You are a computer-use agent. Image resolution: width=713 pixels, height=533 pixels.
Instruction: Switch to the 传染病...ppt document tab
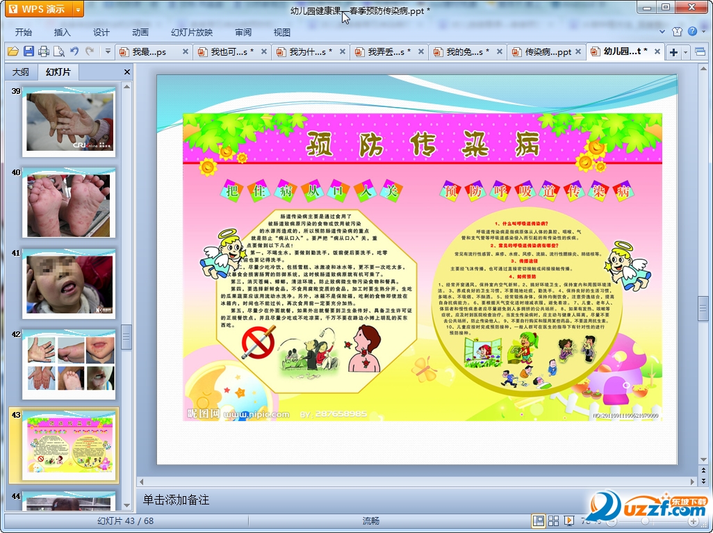point(542,52)
